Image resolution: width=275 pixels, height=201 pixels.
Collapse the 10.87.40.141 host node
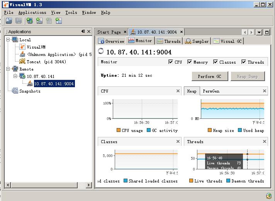pyautogui.click(x=15, y=76)
